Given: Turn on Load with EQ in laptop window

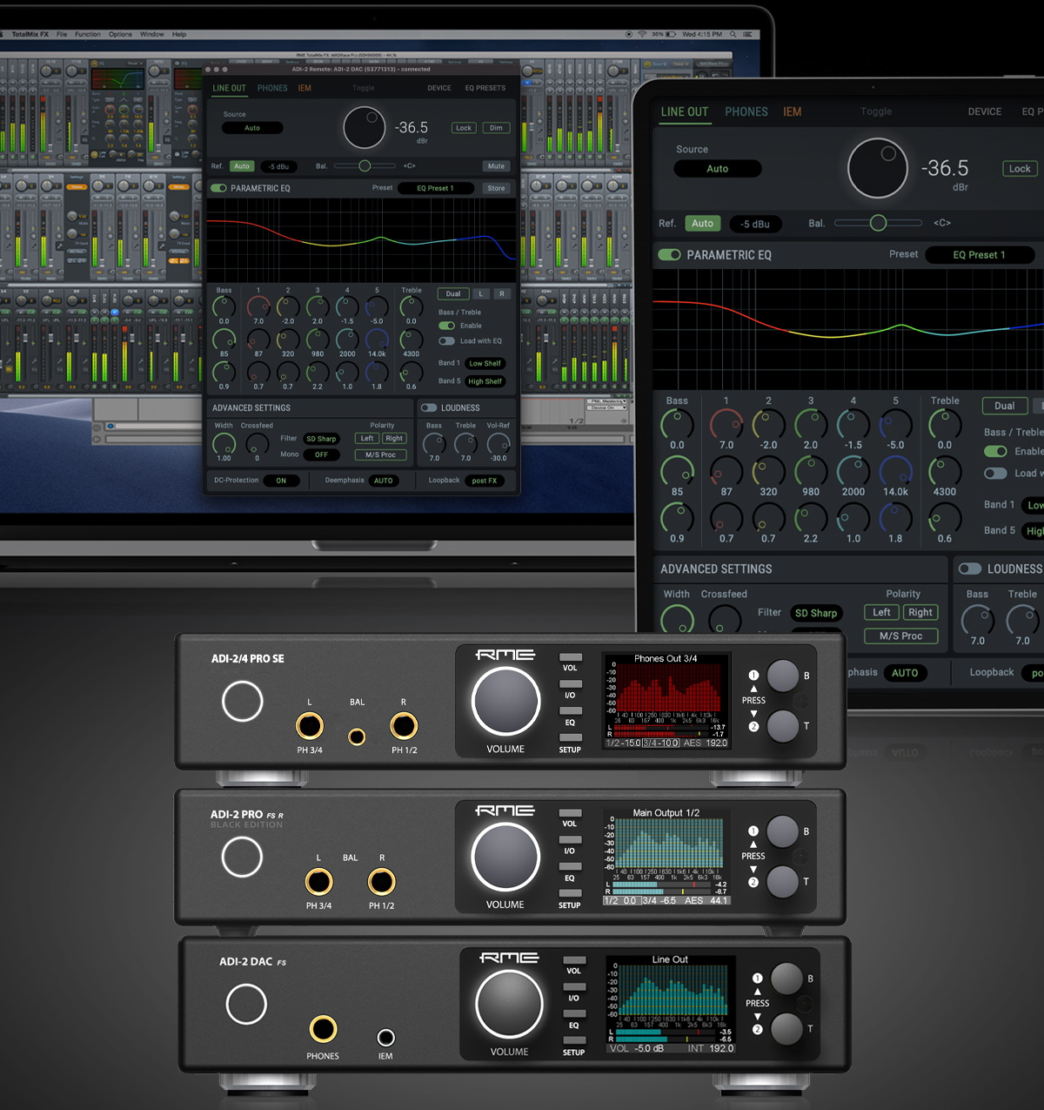Looking at the screenshot, I should [x=446, y=341].
